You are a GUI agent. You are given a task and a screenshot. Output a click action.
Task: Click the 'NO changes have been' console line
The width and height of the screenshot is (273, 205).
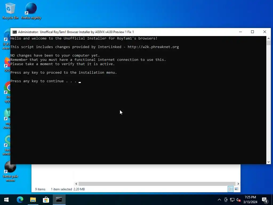pyautogui.click(x=55, y=56)
